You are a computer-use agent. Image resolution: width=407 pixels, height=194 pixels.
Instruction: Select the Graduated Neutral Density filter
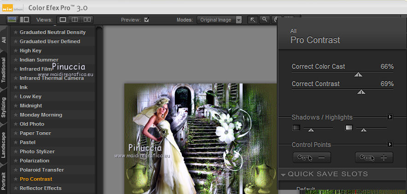point(52,32)
